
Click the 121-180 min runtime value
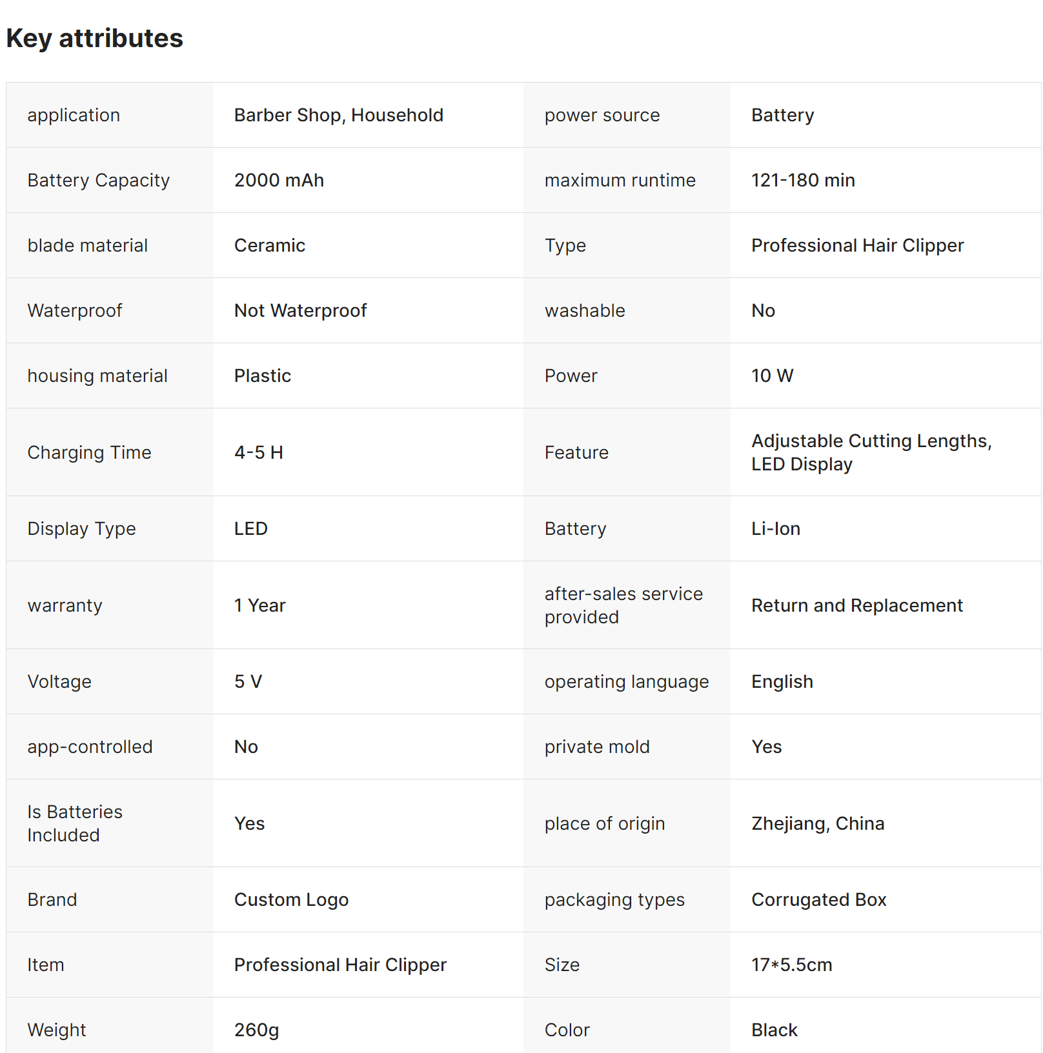coord(802,180)
